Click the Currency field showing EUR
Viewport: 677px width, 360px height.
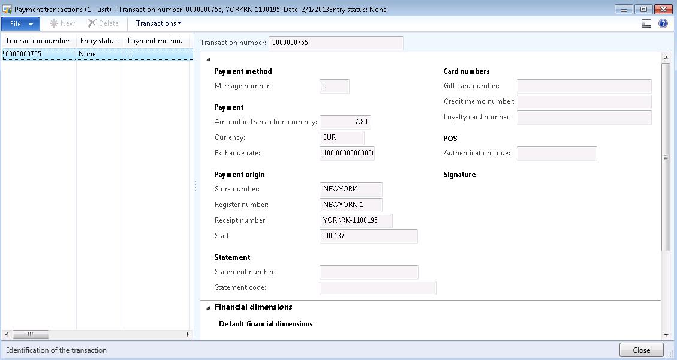pos(342,137)
